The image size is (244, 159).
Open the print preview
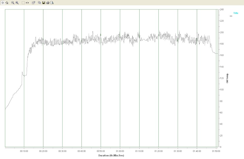pos(52,3)
